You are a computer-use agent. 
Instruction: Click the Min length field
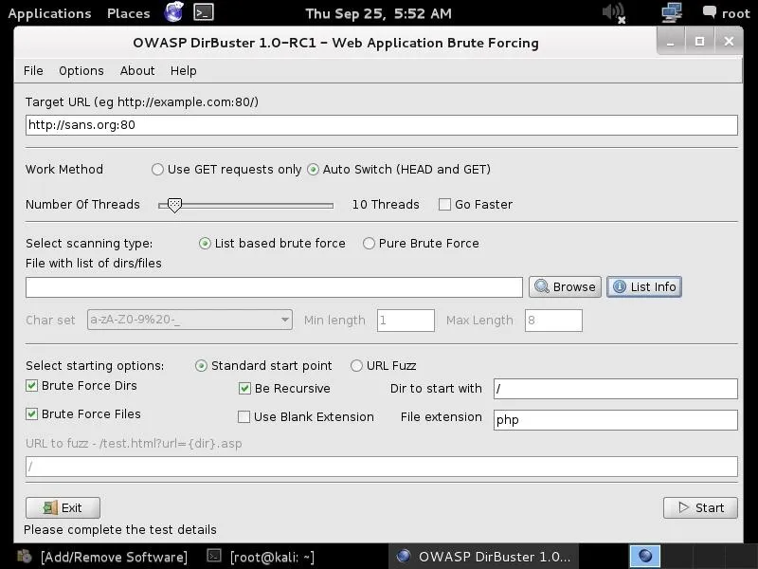tap(406, 321)
